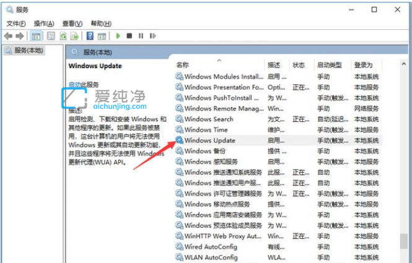Select the Windows 应用商店安装服务 row

[278, 215]
